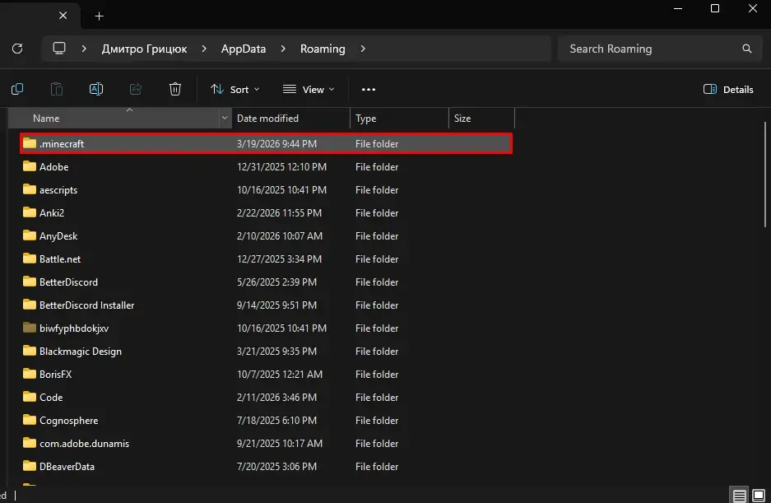Screen dimensions: 771x503
Task: Click the search magnifier icon
Action: (x=747, y=49)
